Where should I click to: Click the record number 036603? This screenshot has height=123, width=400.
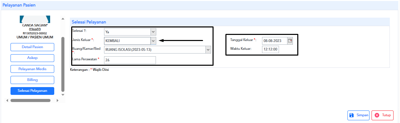(35, 29)
